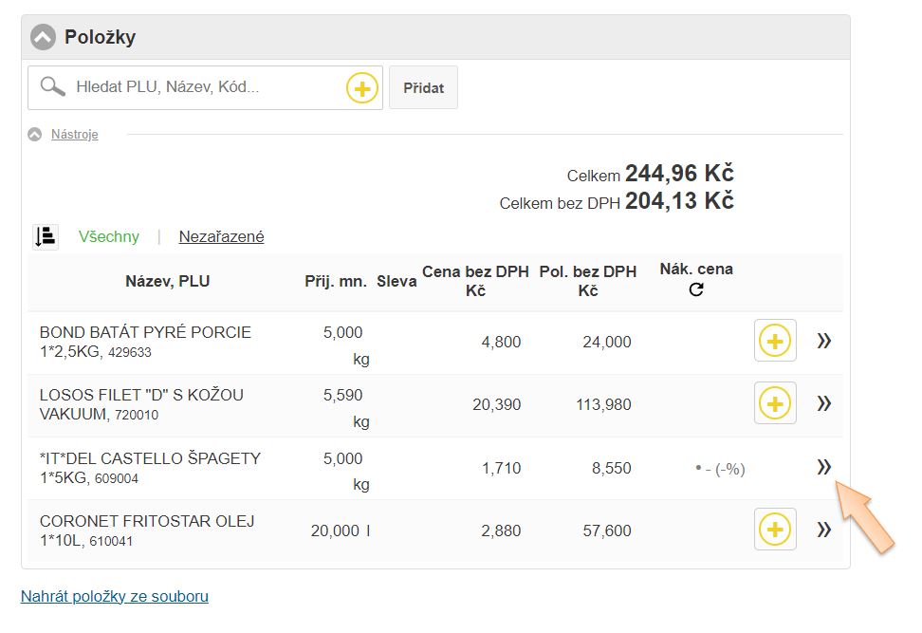The image size is (922, 633).
Task: Open double-arrow for LOSOS FILET row
Action: 823,403
